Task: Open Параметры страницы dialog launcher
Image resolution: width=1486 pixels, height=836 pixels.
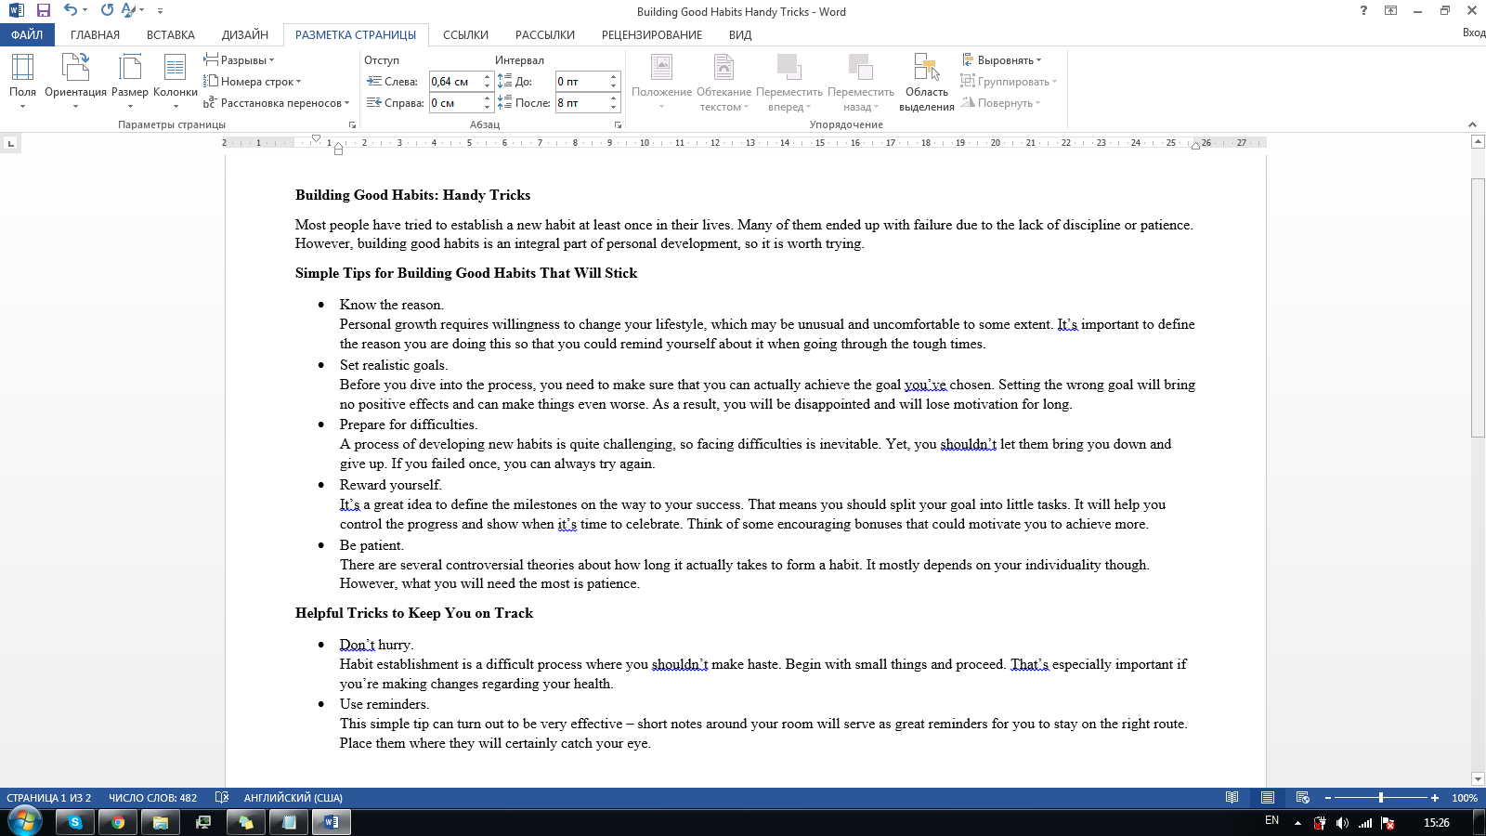Action: click(352, 124)
